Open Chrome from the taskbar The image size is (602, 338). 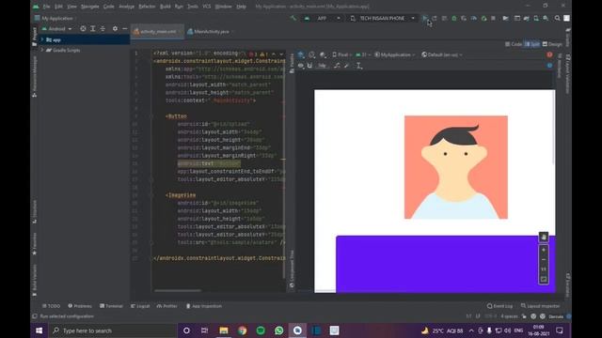click(242, 330)
